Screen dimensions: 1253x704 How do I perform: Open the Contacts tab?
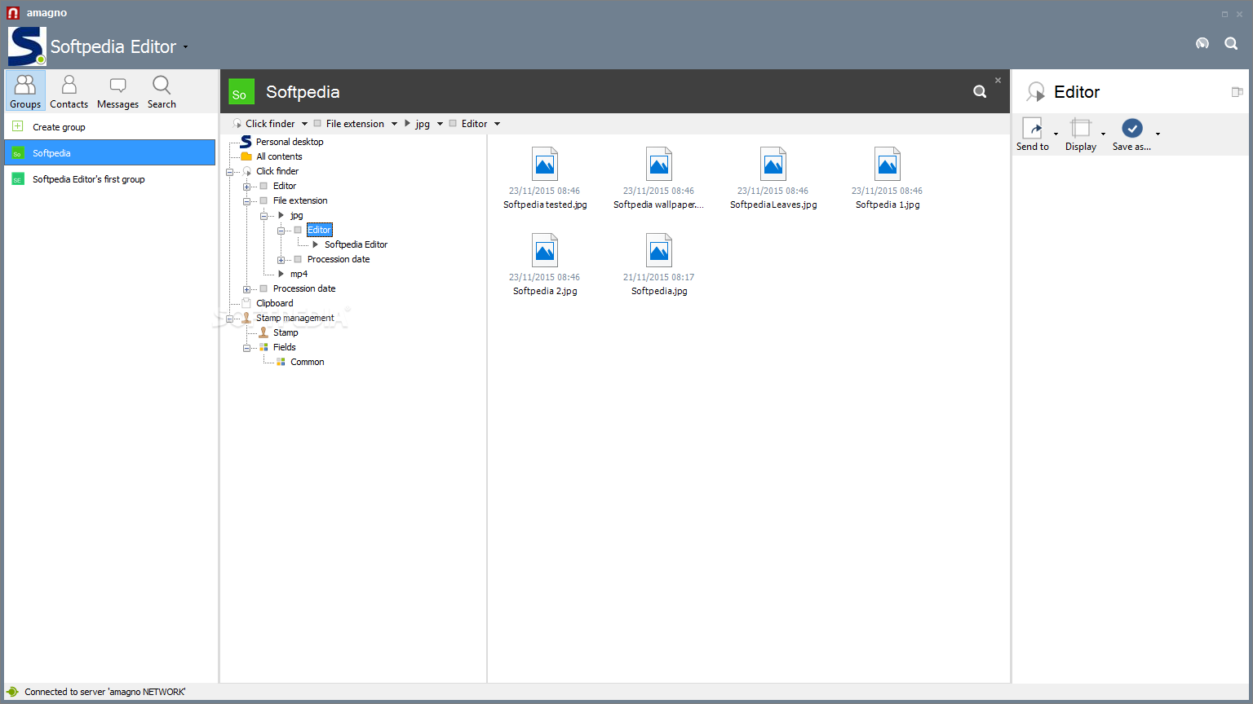(x=69, y=91)
